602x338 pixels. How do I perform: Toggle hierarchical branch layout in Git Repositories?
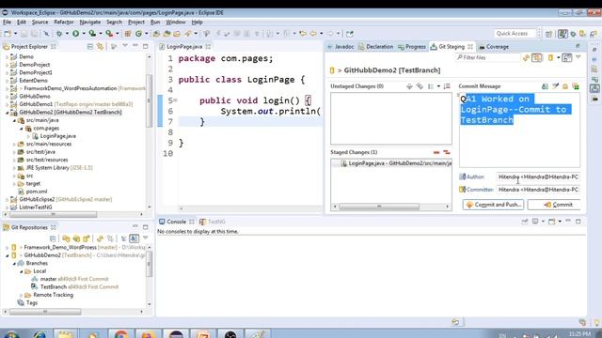click(x=123, y=238)
